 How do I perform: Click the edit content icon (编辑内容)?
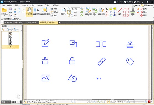point(88,12)
